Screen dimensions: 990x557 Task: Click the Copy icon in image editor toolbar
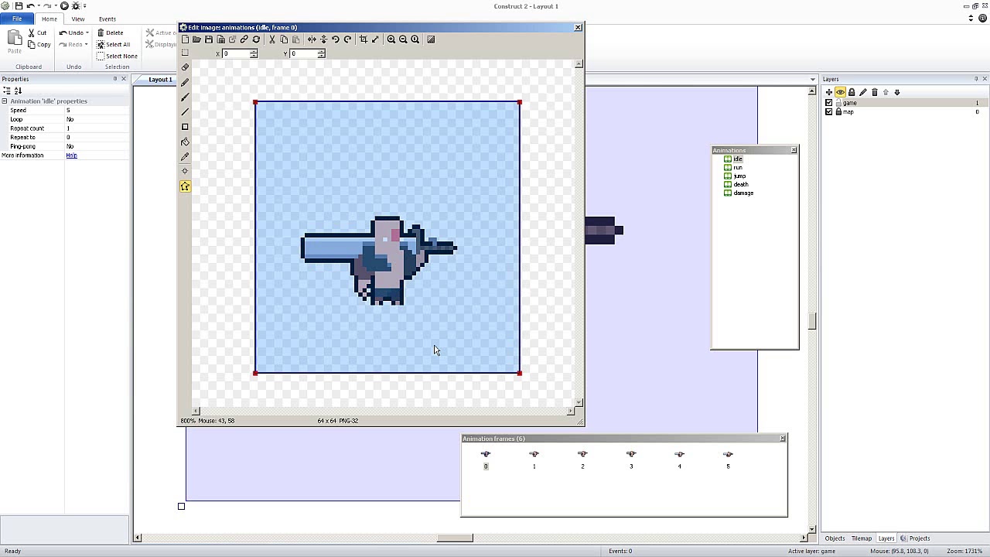[284, 39]
